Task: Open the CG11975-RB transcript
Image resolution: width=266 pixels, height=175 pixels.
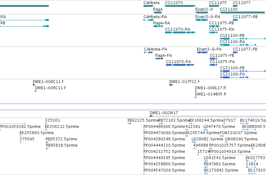Action: (x=214, y=26)
